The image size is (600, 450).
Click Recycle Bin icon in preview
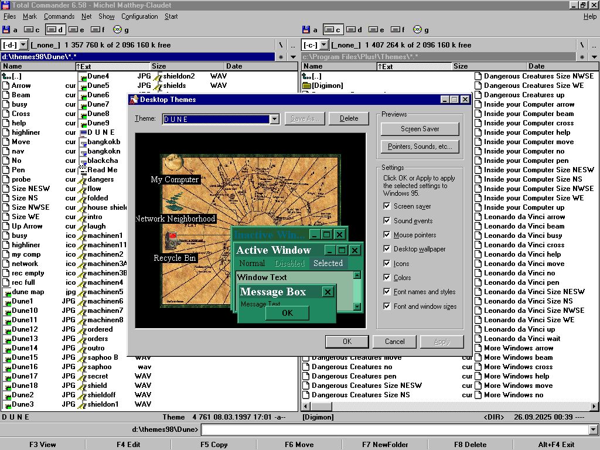pos(171,241)
